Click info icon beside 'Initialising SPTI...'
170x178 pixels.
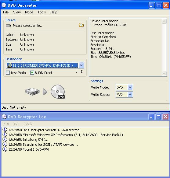click(5, 140)
